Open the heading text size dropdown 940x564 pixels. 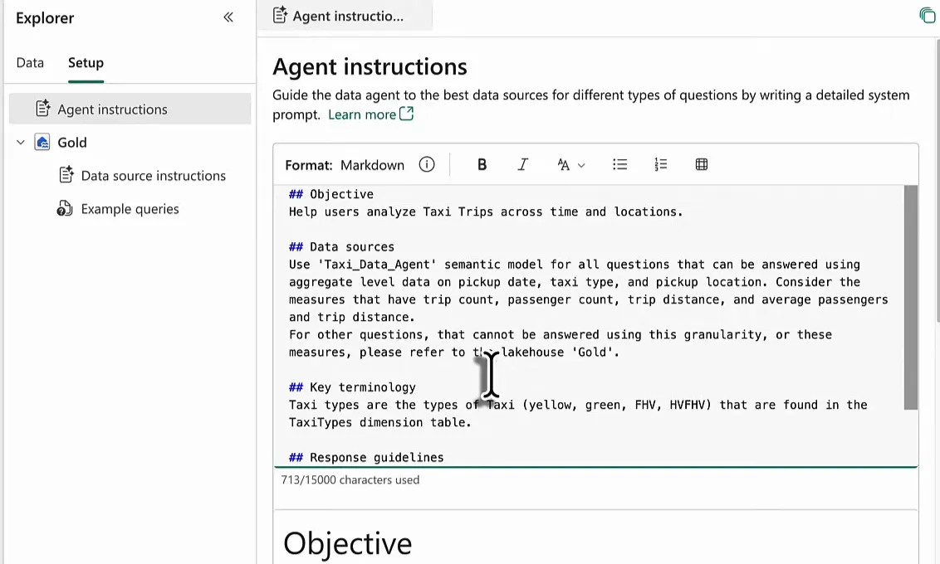click(x=570, y=165)
